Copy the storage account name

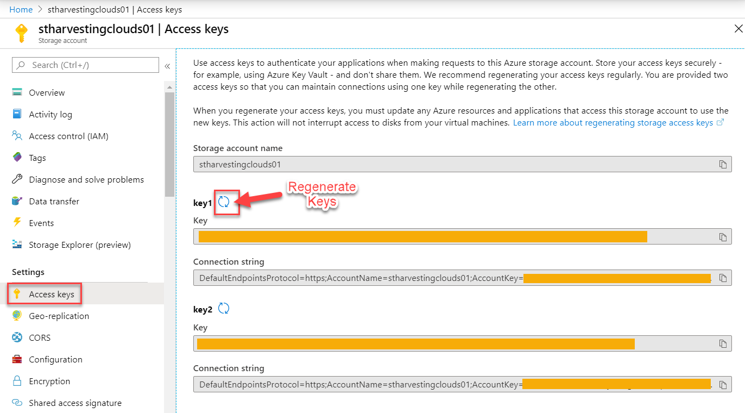(x=723, y=164)
